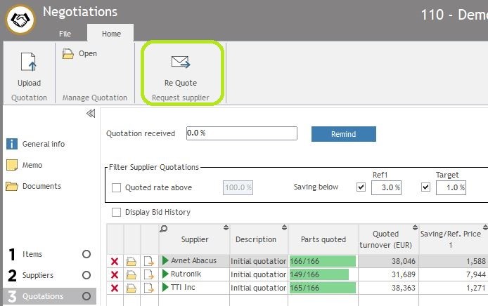488x306 pixels.
Task: Switch to the Home ribbon tab
Action: pyautogui.click(x=111, y=34)
